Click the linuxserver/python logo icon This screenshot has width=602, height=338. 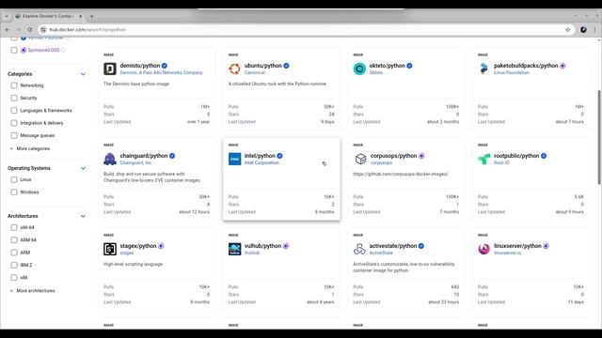(x=483, y=249)
